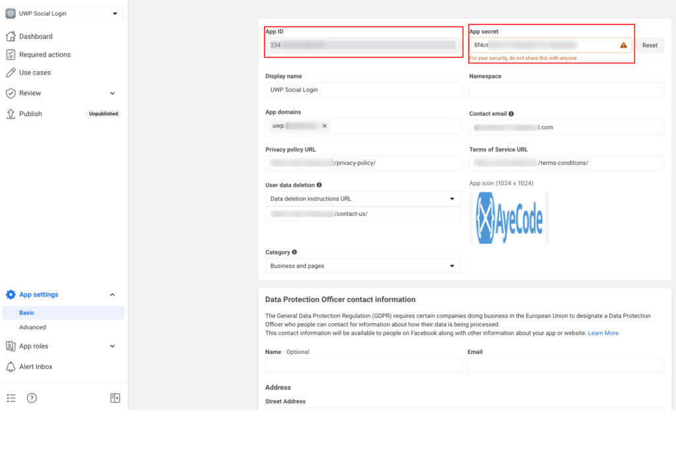Click the Contact email info icon
Screen dimensions: 676x449
pos(512,114)
